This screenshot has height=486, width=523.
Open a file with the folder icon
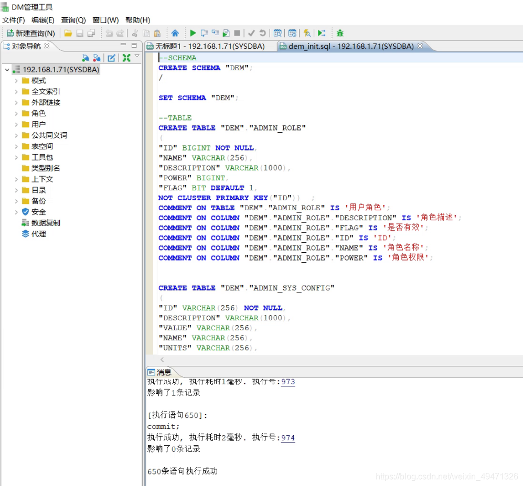(68, 33)
